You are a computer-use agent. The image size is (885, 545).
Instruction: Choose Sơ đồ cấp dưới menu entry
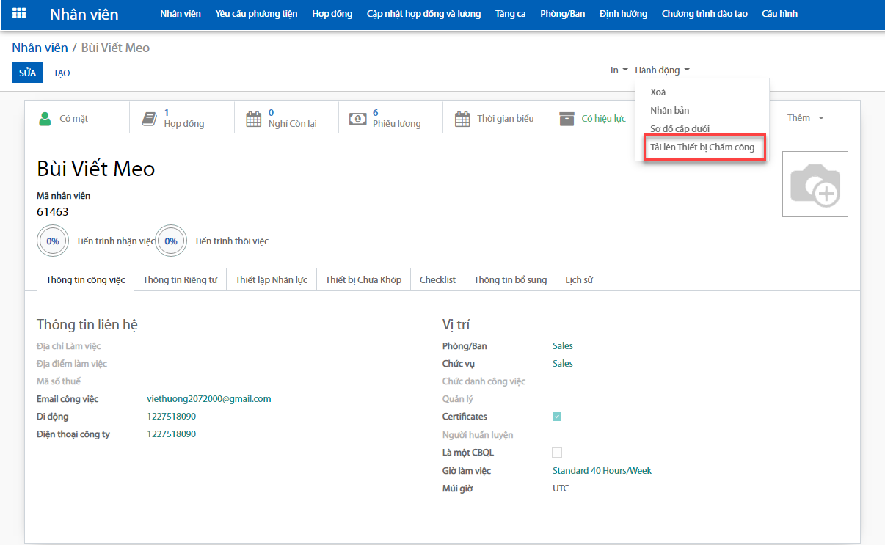[x=702, y=129]
